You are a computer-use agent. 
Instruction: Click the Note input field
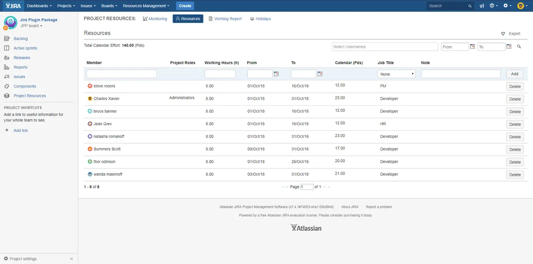[x=461, y=74]
